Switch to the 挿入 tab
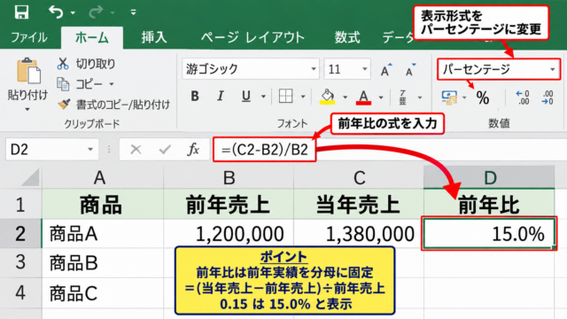Image resolution: width=567 pixels, height=319 pixels. coord(154,37)
